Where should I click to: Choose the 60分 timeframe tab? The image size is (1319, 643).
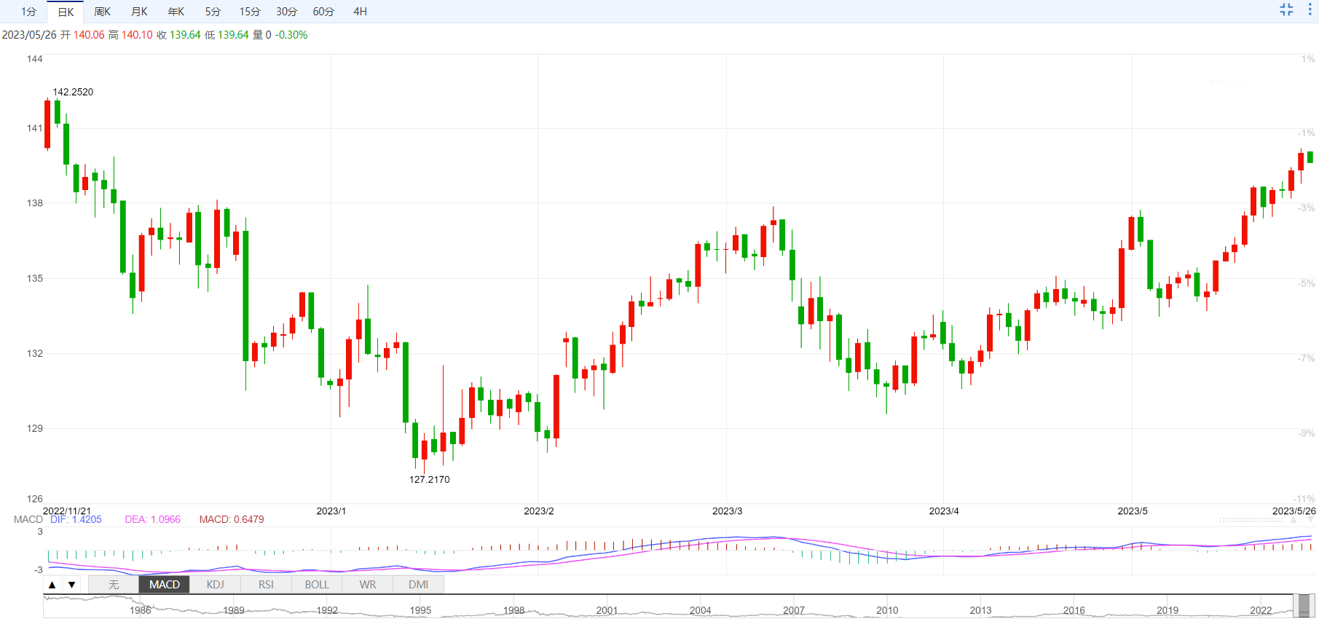[x=323, y=12]
